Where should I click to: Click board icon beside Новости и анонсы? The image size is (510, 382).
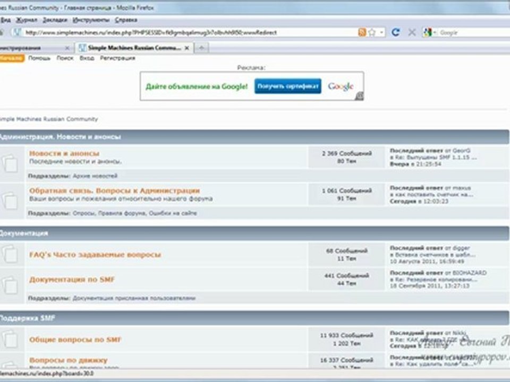pos(11,163)
